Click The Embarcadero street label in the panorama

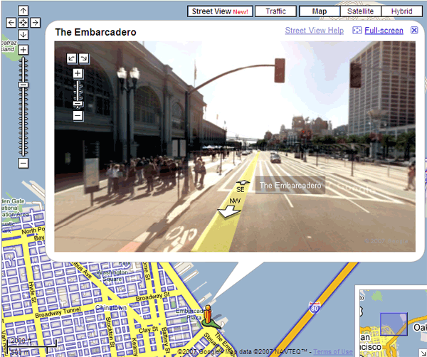(x=290, y=186)
